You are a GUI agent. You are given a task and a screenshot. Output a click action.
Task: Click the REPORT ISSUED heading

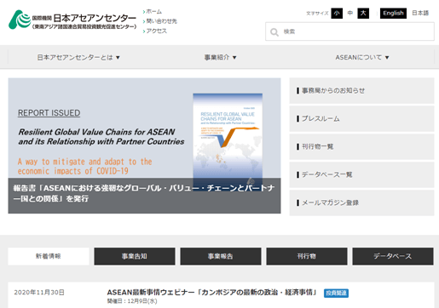[x=49, y=113]
